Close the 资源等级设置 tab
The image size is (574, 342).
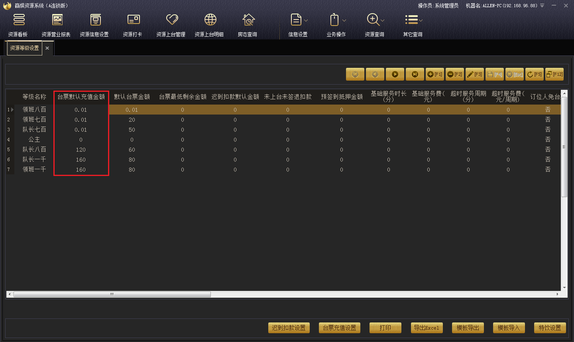[x=47, y=48]
